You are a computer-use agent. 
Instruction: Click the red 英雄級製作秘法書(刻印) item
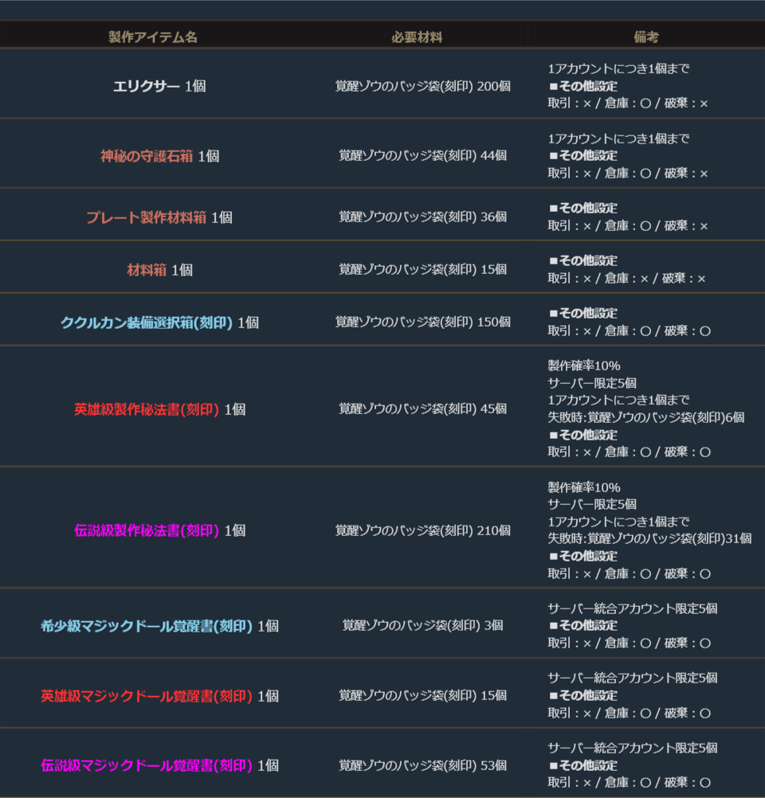tap(147, 409)
